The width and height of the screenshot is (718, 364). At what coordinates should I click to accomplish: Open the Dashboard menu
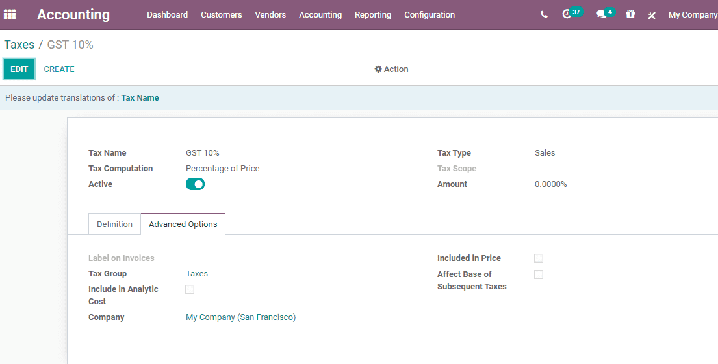pyautogui.click(x=167, y=15)
